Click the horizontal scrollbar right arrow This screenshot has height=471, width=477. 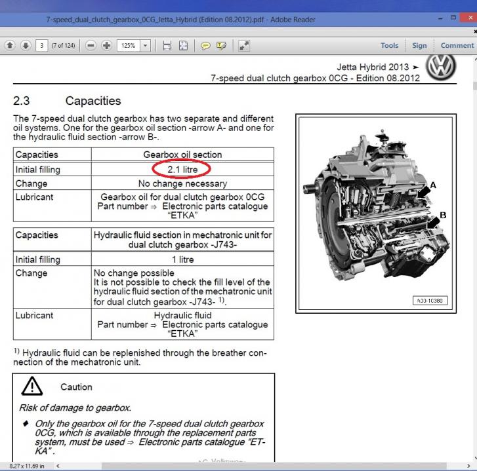(468, 466)
